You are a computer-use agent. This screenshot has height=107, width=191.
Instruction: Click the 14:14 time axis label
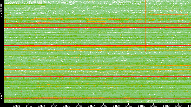coord(179,106)
